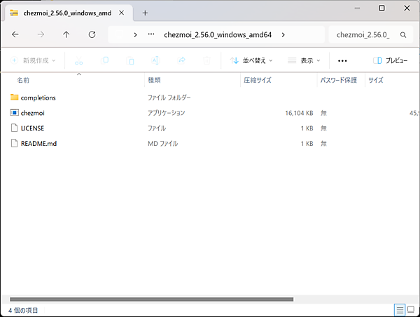Click the horizontal scrollbar thumb
This screenshot has height=317, width=420.
click(150, 299)
